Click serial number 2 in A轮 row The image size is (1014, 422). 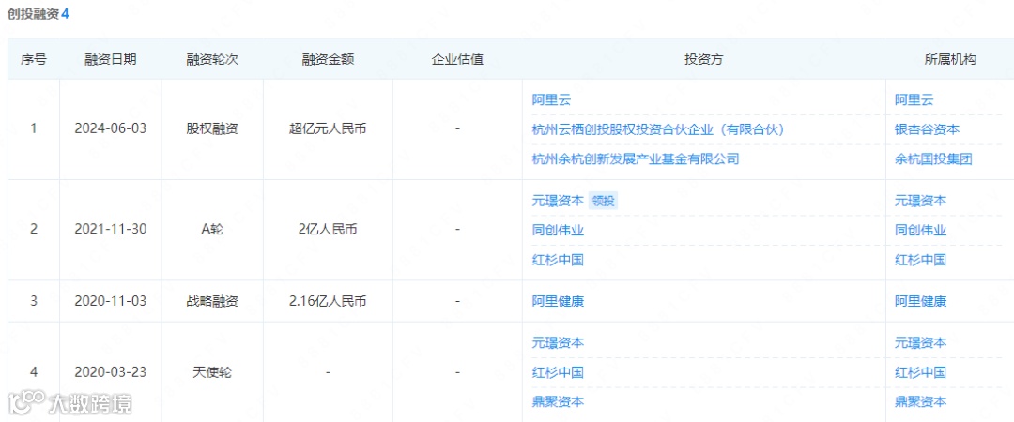point(34,230)
